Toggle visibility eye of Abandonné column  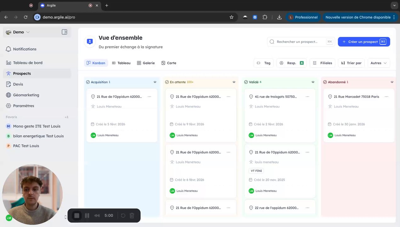pos(392,82)
